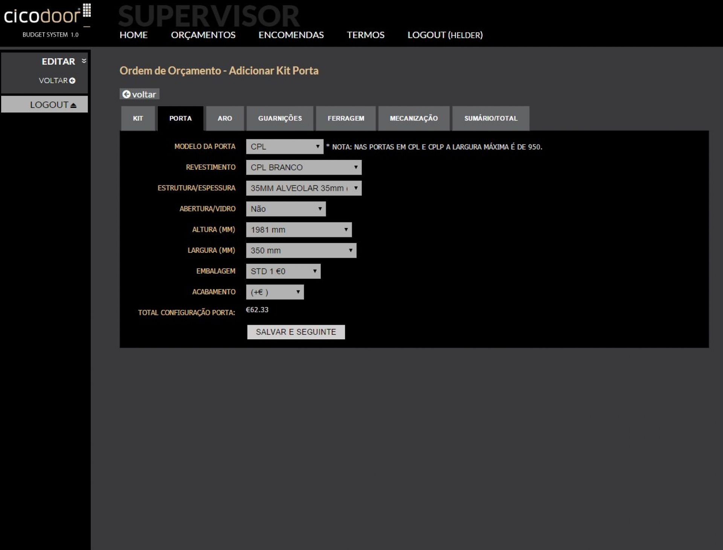Switch to the KIT tab
Viewport: 723px width, 550px height.
[x=138, y=119]
